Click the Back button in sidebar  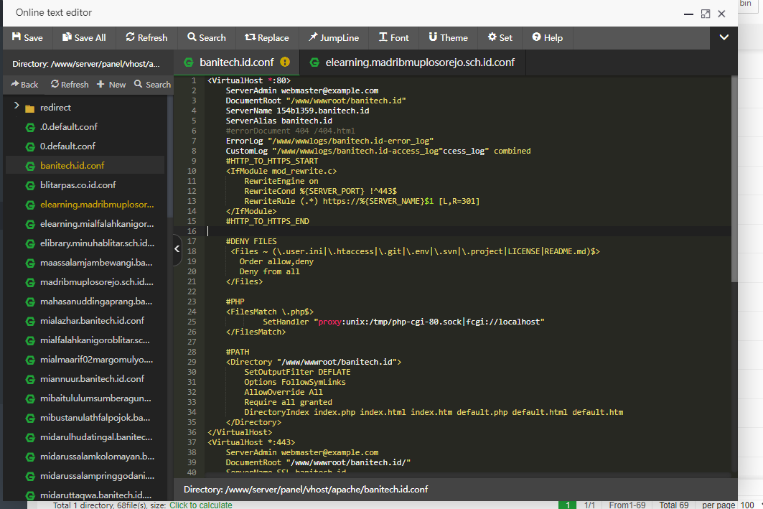point(24,85)
